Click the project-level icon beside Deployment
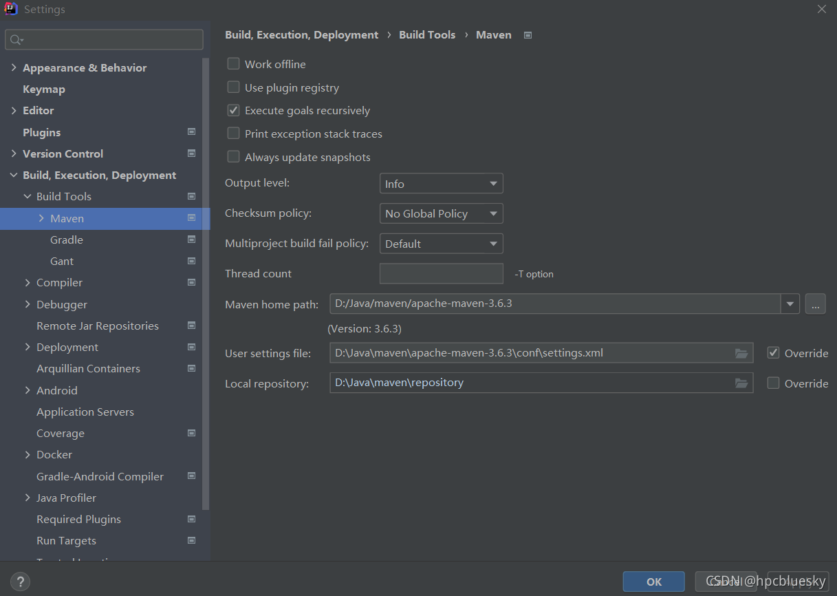This screenshot has width=837, height=596. coord(191,347)
